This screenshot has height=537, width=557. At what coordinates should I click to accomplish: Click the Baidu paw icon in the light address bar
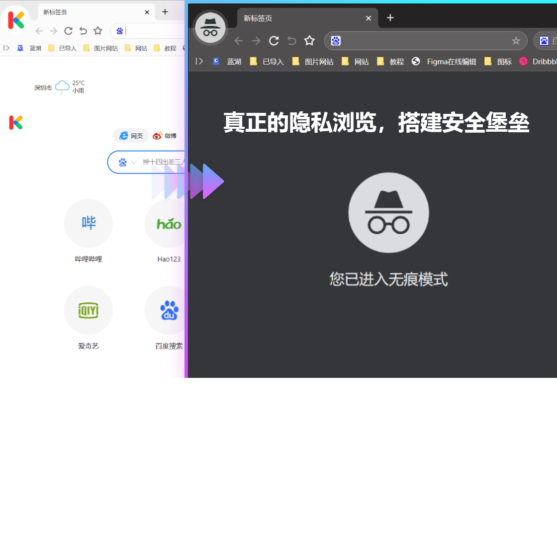120,31
